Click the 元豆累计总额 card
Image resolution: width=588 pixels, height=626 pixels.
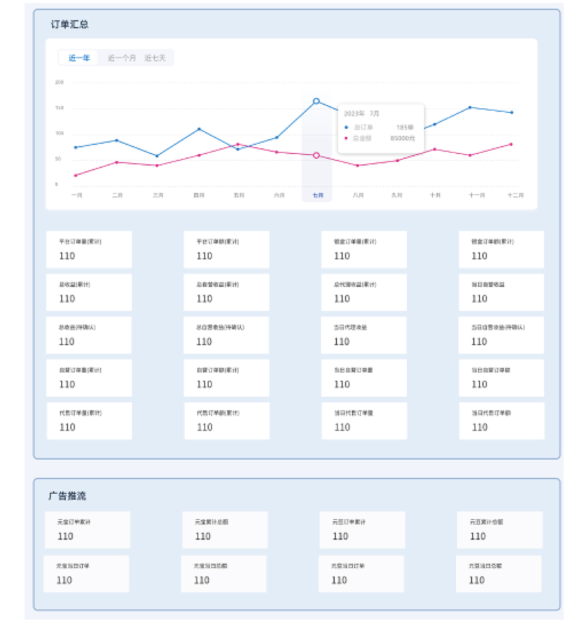tap(499, 530)
